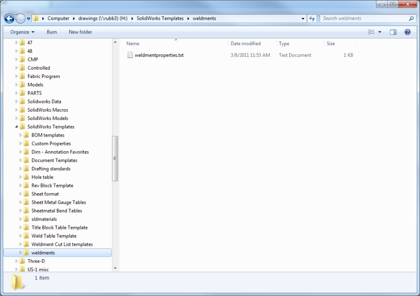Click the Forward navigation arrow button
The width and height of the screenshot is (420, 296).
click(21, 18)
